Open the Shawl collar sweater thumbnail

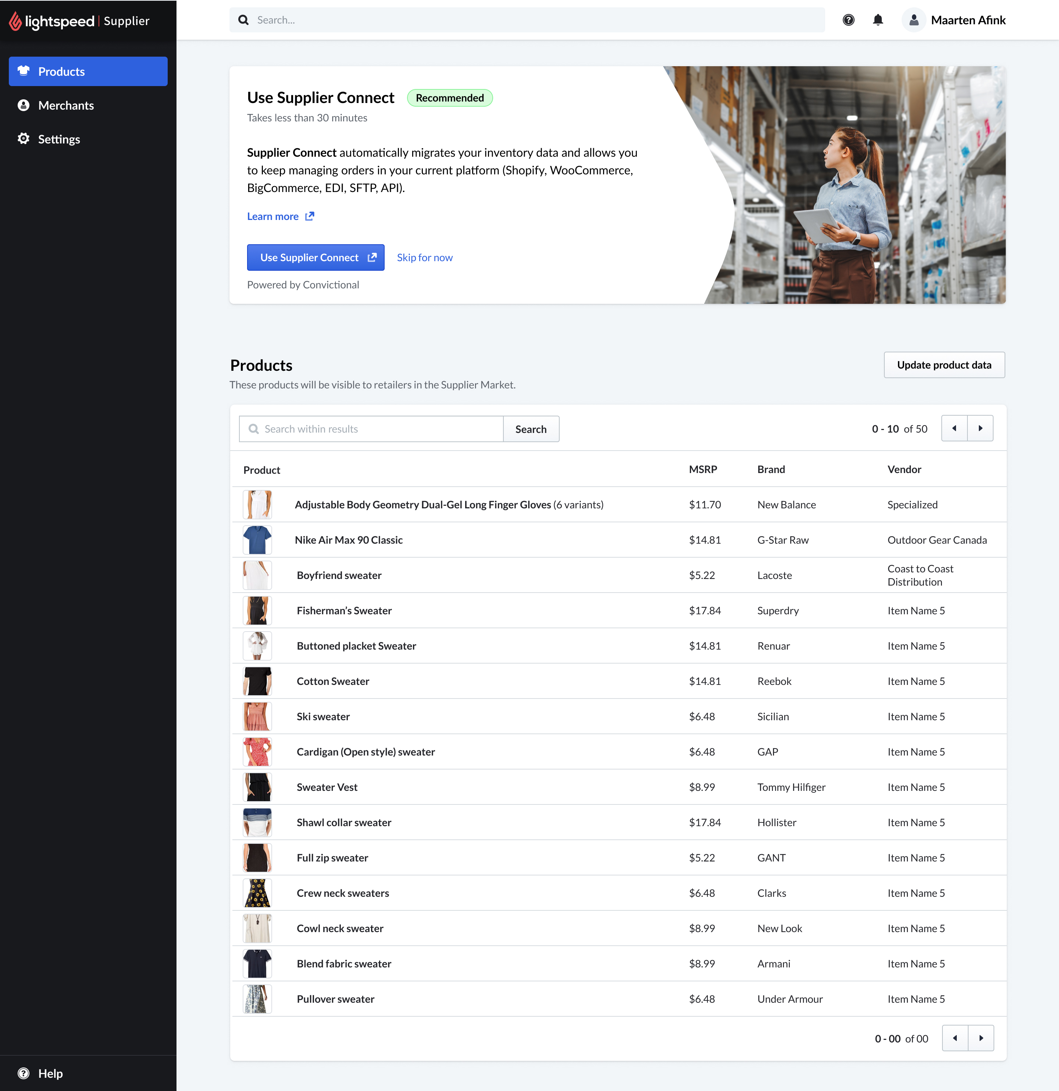[x=257, y=823]
